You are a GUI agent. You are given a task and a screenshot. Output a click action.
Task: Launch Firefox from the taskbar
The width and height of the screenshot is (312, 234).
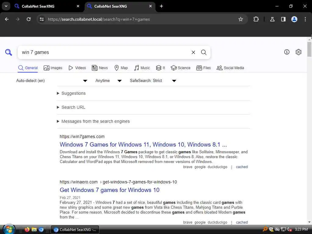pyautogui.click(x=27, y=229)
